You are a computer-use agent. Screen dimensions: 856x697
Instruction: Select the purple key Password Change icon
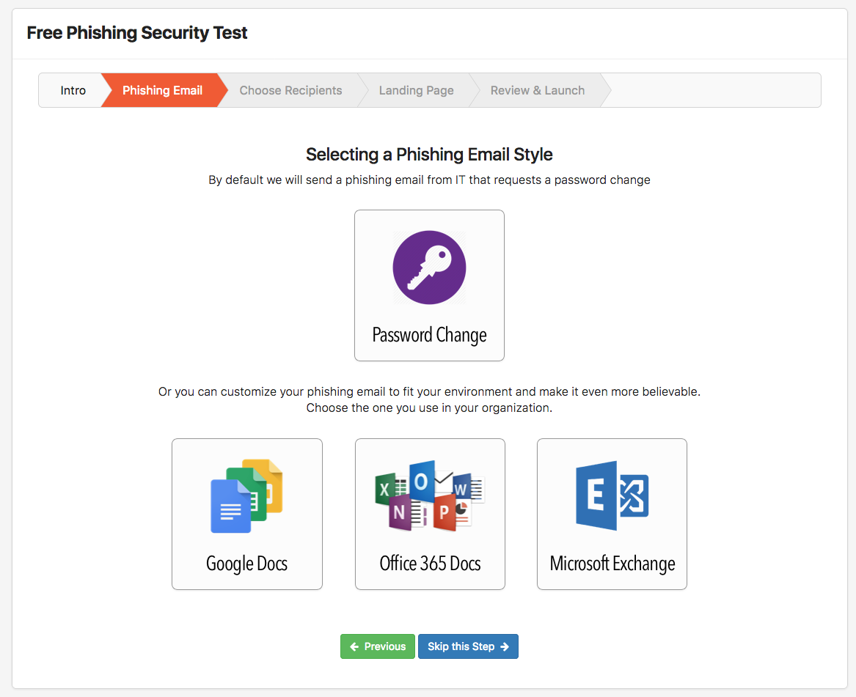pos(429,268)
